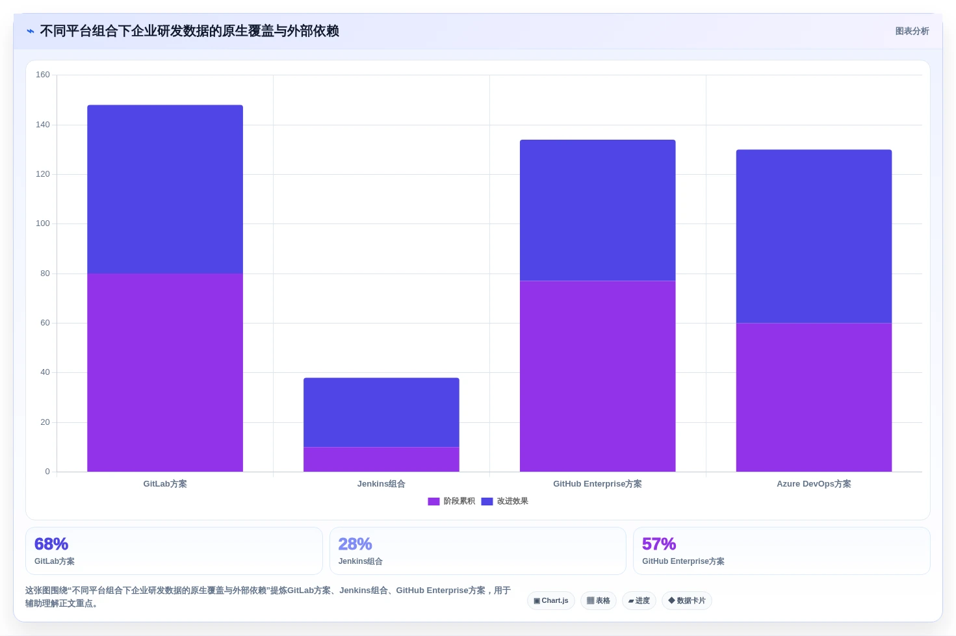The width and height of the screenshot is (956, 636).
Task: Click the 数据卡片 tag chip
Action: click(x=687, y=600)
